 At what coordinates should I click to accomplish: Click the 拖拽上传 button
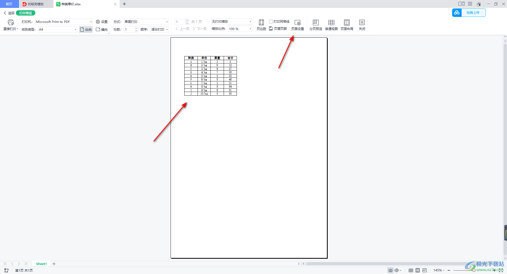pyautogui.click(x=473, y=13)
